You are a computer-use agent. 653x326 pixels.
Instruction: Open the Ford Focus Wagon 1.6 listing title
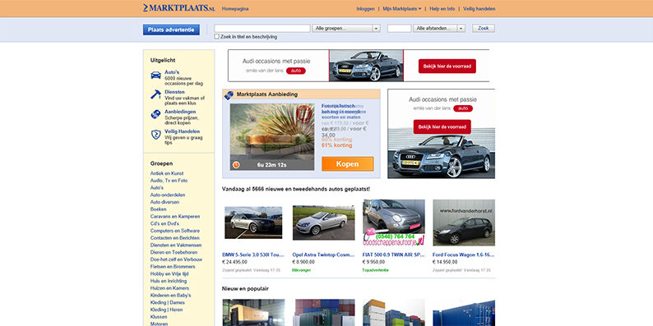click(x=464, y=255)
